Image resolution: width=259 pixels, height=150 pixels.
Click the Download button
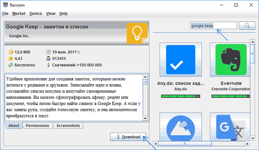coord(128,137)
